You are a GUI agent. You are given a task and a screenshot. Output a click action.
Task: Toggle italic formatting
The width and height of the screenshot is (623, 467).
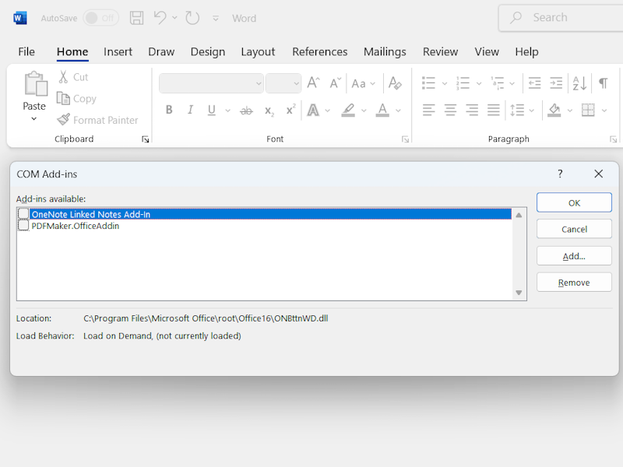(188, 110)
